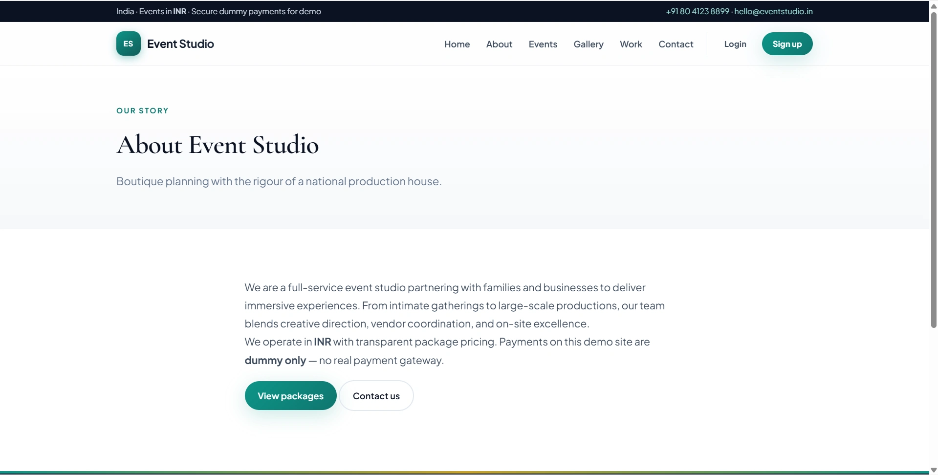Click the Login link
Image resolution: width=938 pixels, height=475 pixels.
[x=735, y=44]
